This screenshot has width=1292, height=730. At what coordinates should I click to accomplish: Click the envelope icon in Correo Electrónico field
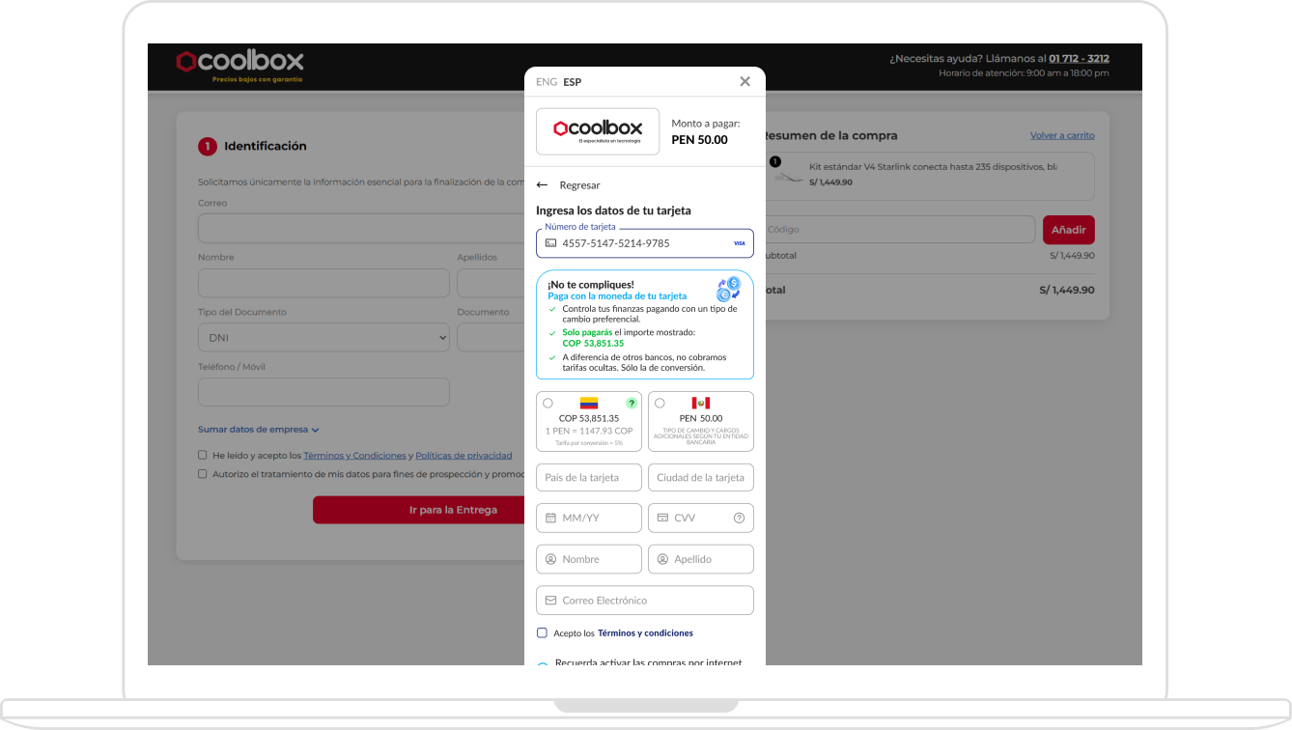[550, 600]
